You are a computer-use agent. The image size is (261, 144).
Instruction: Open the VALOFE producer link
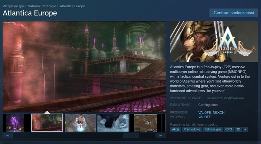pyautogui.click(x=205, y=112)
